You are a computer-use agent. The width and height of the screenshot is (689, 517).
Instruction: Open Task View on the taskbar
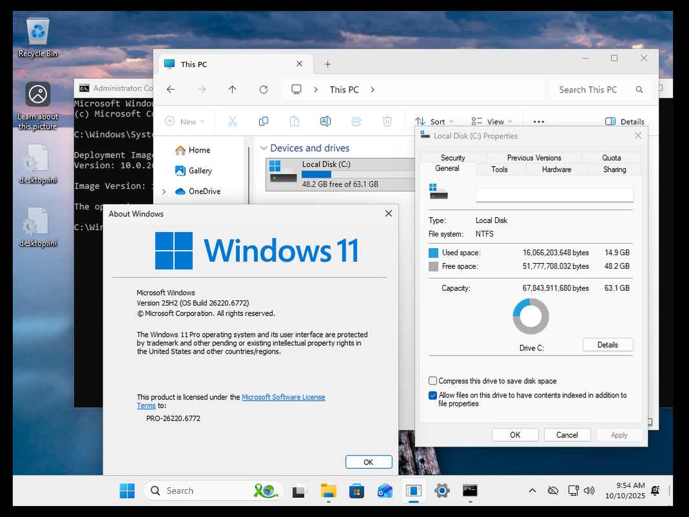pyautogui.click(x=299, y=491)
